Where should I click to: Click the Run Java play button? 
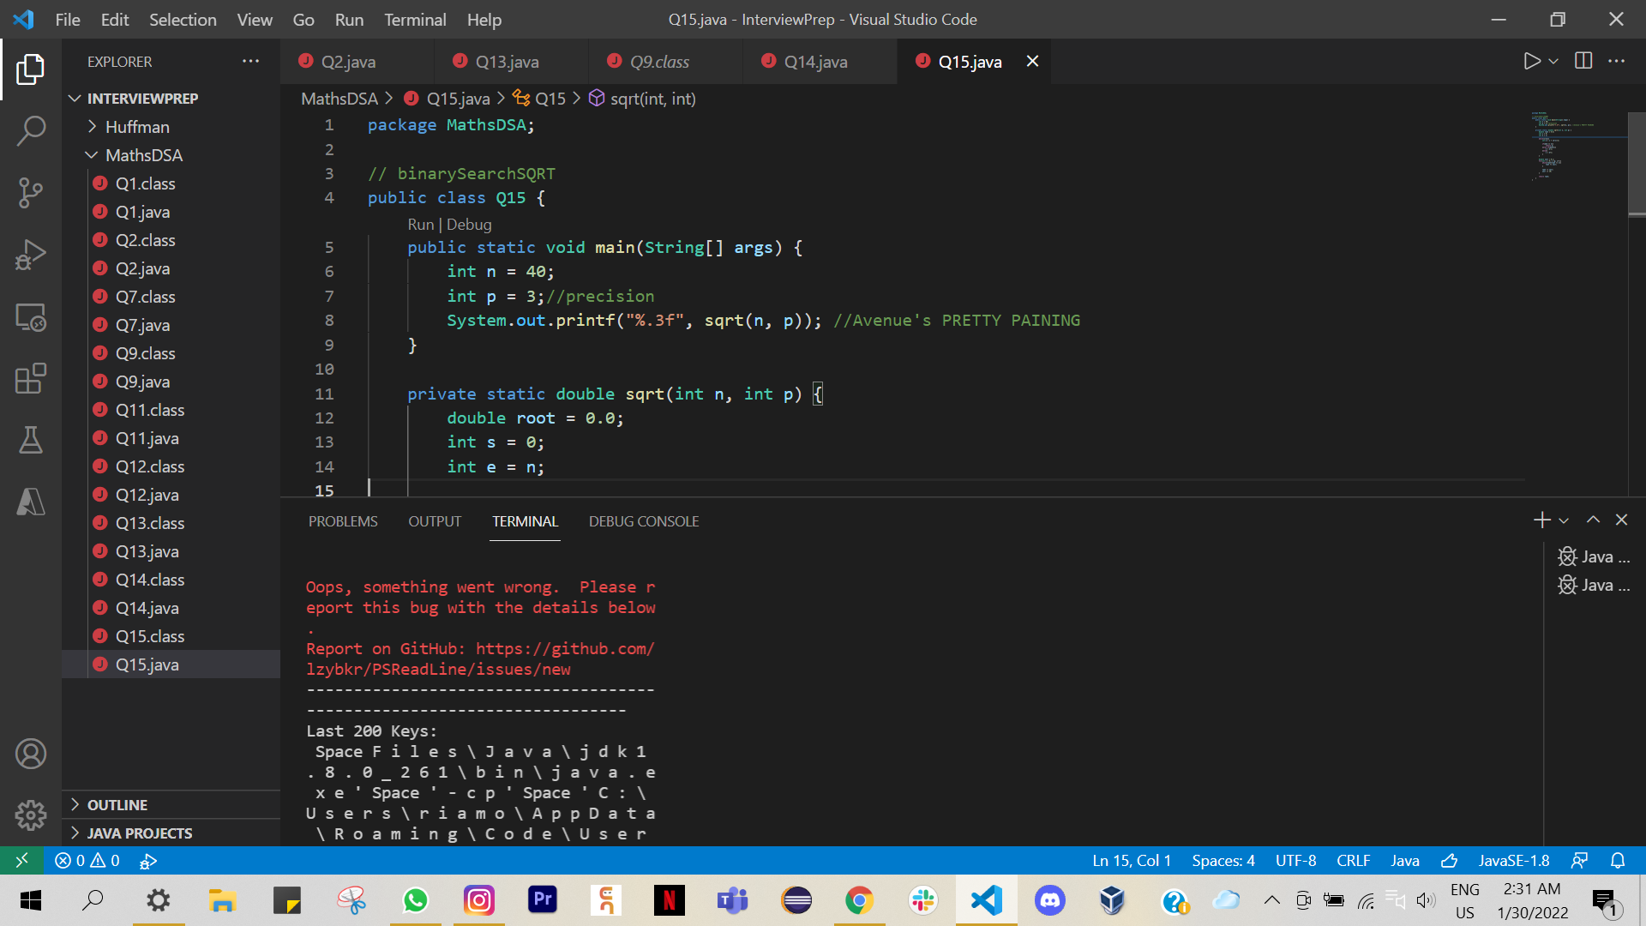[1531, 61]
